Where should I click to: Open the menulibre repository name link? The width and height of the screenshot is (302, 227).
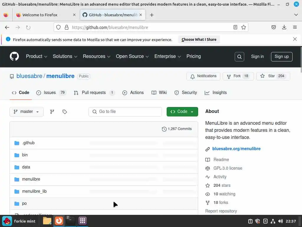click(x=60, y=76)
